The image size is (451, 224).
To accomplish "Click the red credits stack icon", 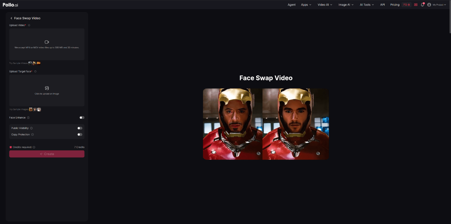I will pyautogui.click(x=10, y=147).
